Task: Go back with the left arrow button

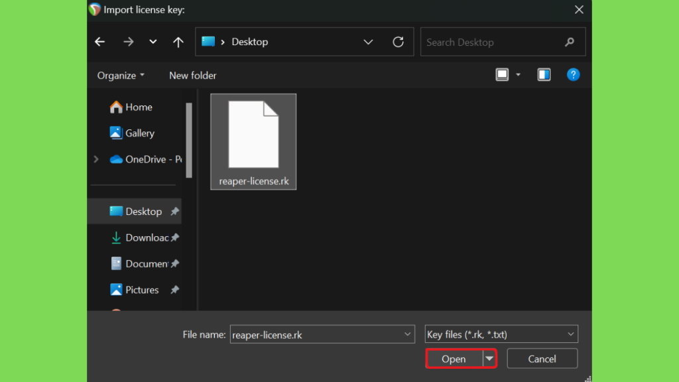Action: [100, 42]
